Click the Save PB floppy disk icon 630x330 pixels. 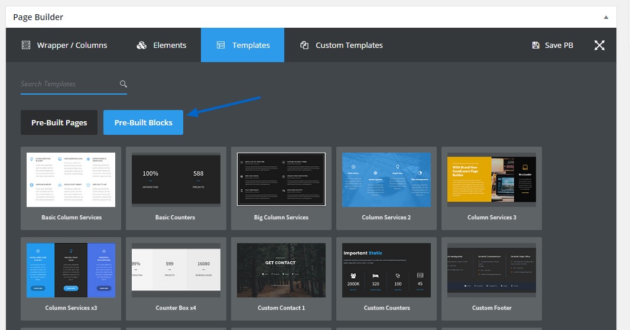pyautogui.click(x=535, y=45)
